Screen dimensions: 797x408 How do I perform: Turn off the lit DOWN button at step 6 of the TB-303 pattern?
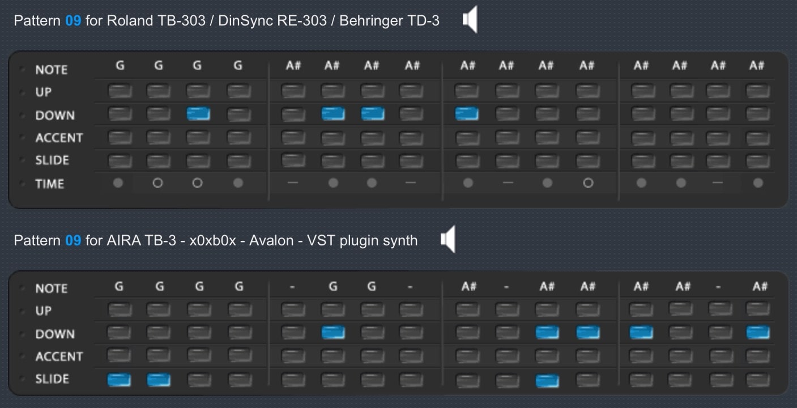[x=333, y=114]
